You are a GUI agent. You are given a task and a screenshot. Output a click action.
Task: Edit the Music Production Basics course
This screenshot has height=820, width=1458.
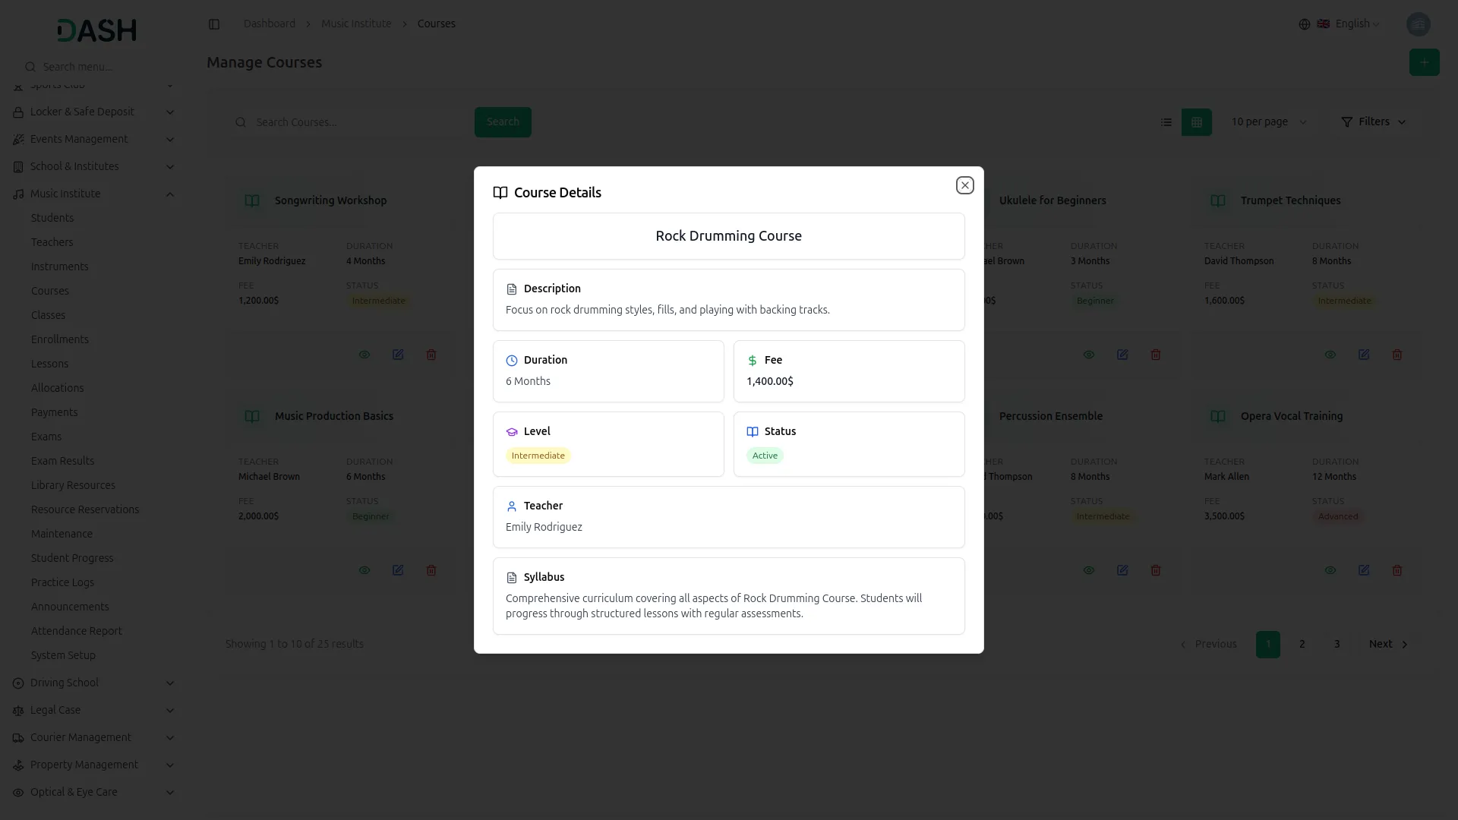pyautogui.click(x=398, y=570)
